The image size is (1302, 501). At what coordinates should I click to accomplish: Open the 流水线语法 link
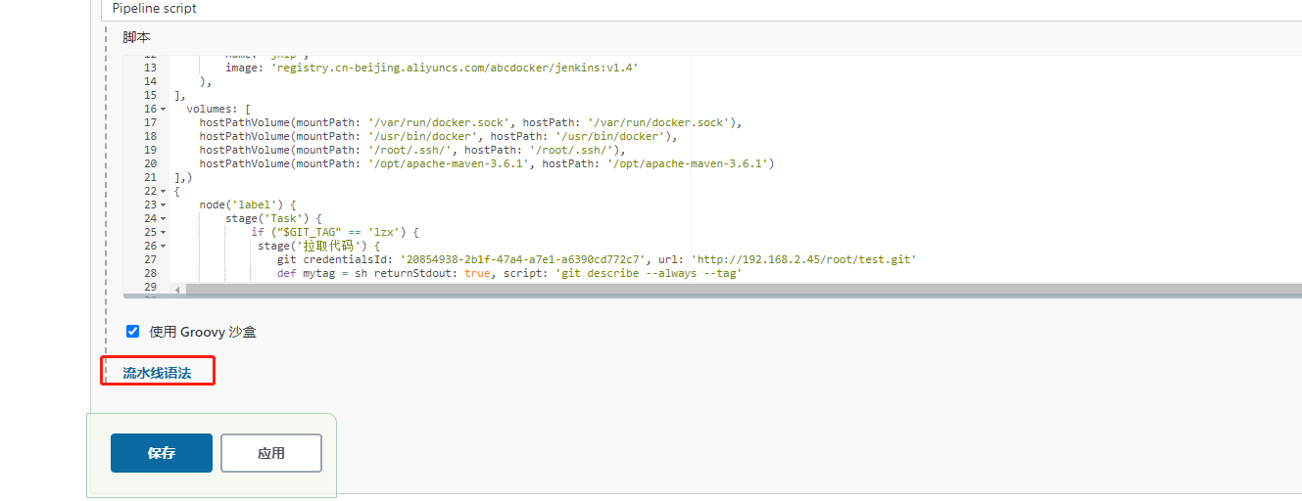coord(157,373)
